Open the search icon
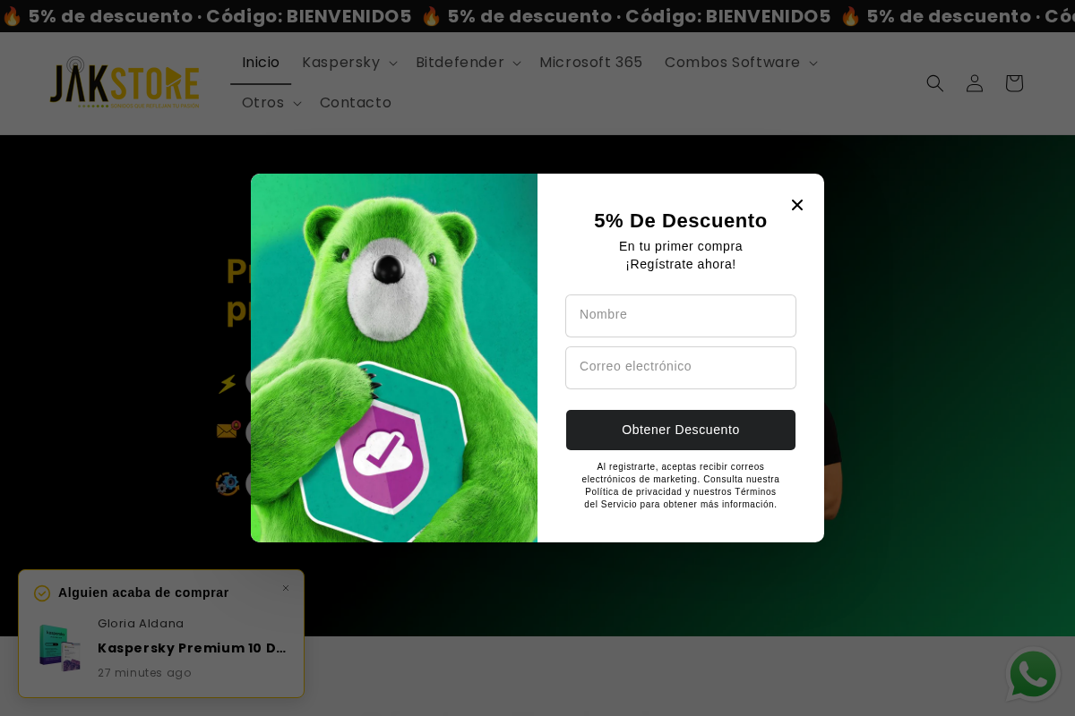This screenshot has height=716, width=1075. pyautogui.click(x=935, y=83)
